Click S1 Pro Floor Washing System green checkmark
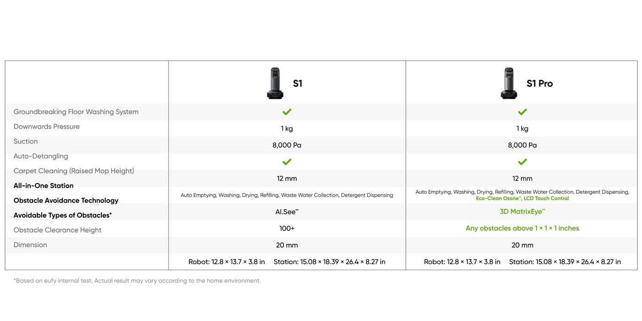The image size is (642, 321). click(522, 112)
